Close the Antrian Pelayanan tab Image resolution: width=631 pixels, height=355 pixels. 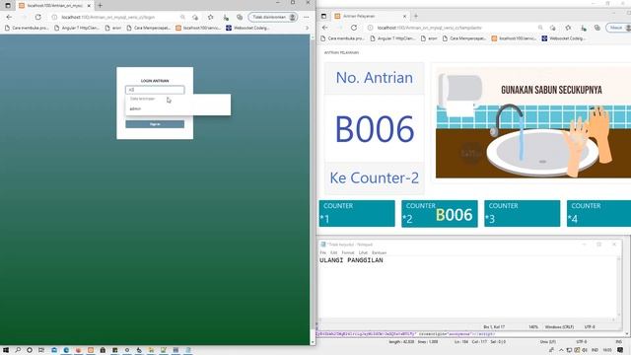tap(404, 16)
